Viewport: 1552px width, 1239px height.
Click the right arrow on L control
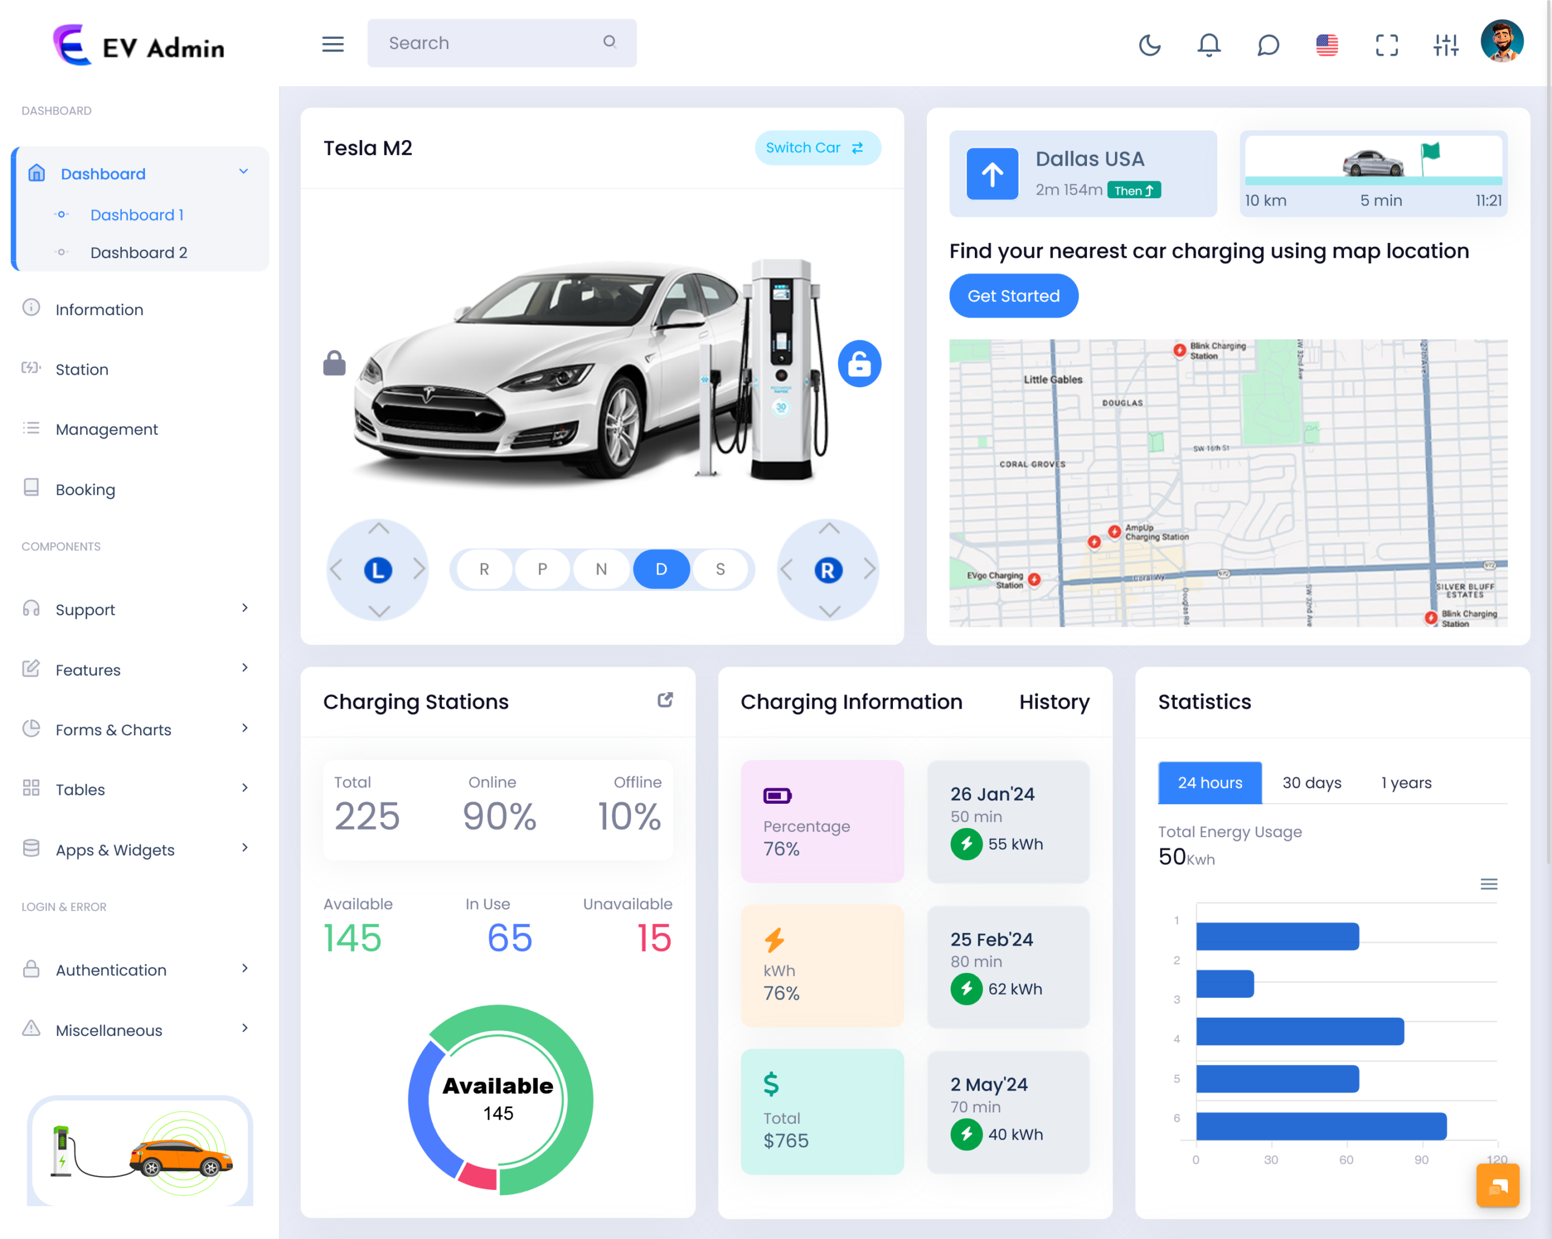point(420,569)
